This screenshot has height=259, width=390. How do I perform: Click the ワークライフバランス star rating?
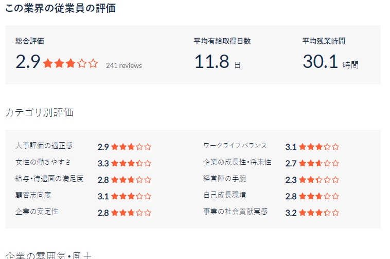point(319,147)
